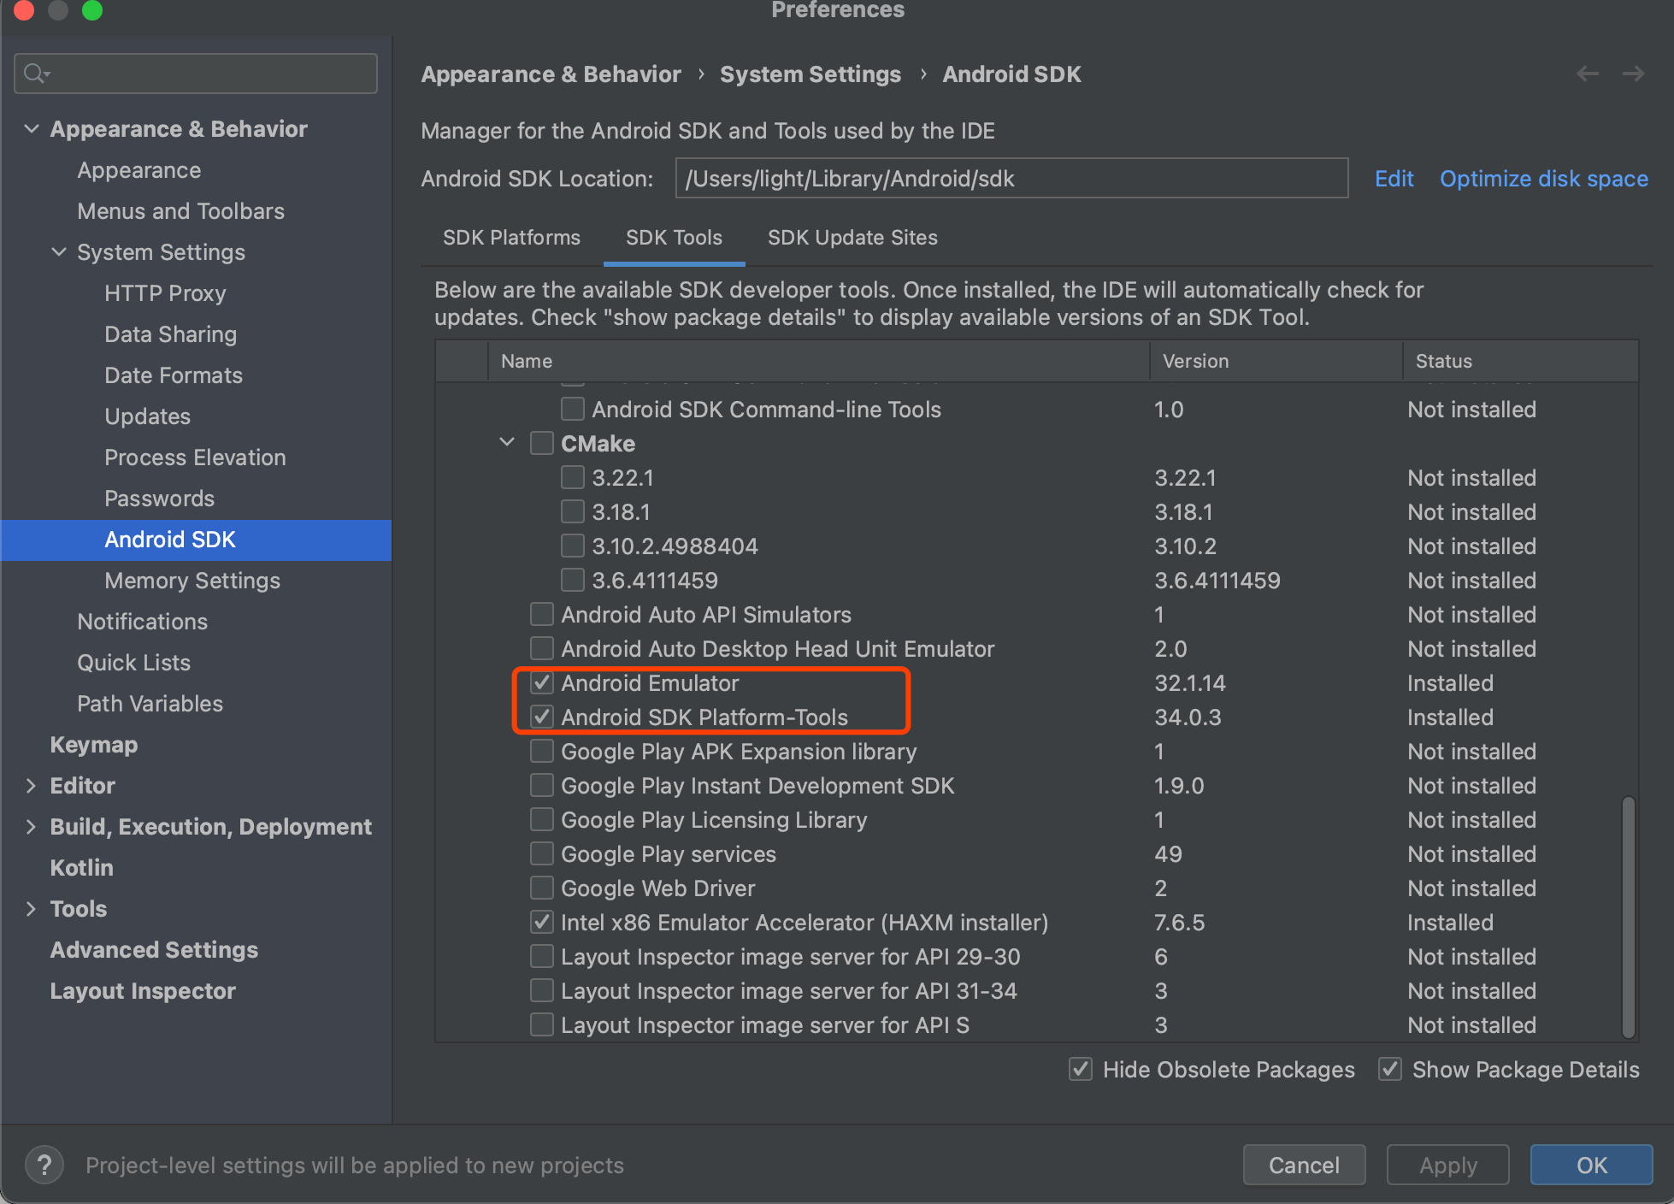This screenshot has height=1204, width=1674.
Task: Collapse the CMake package group
Action: [507, 443]
